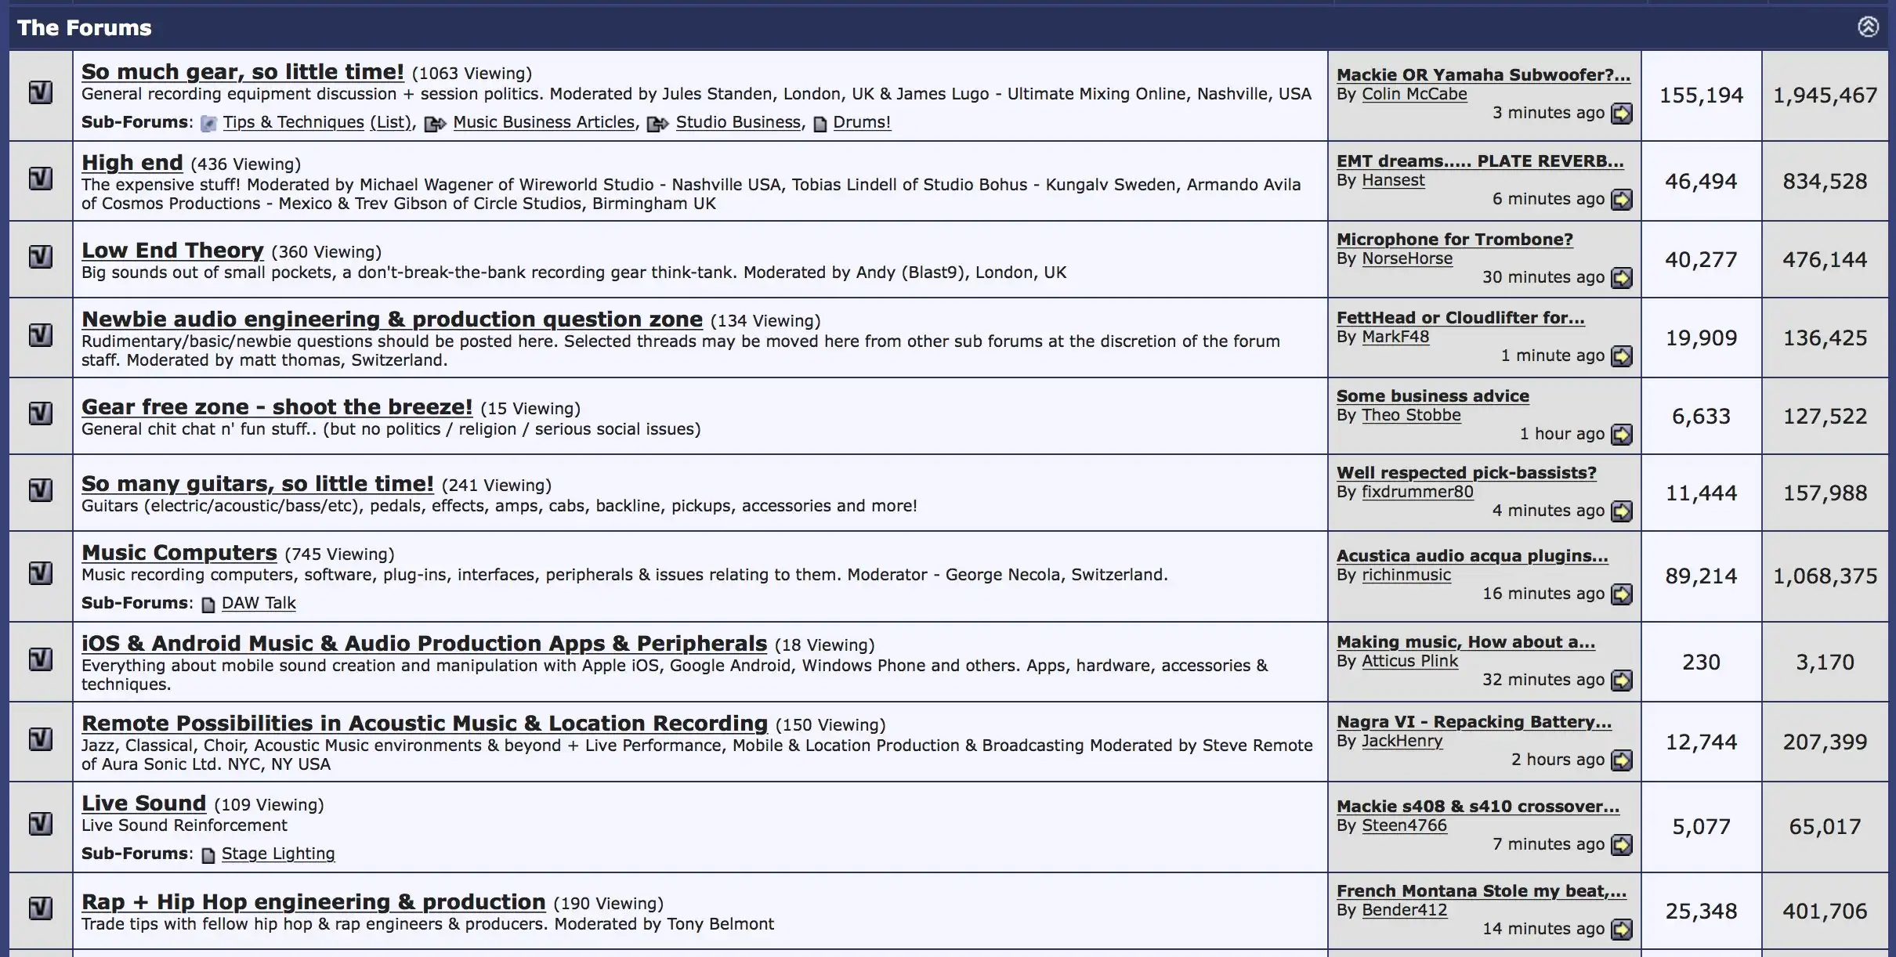Open the DAW Talk sub-forum
1896x957 pixels.
pyautogui.click(x=259, y=603)
